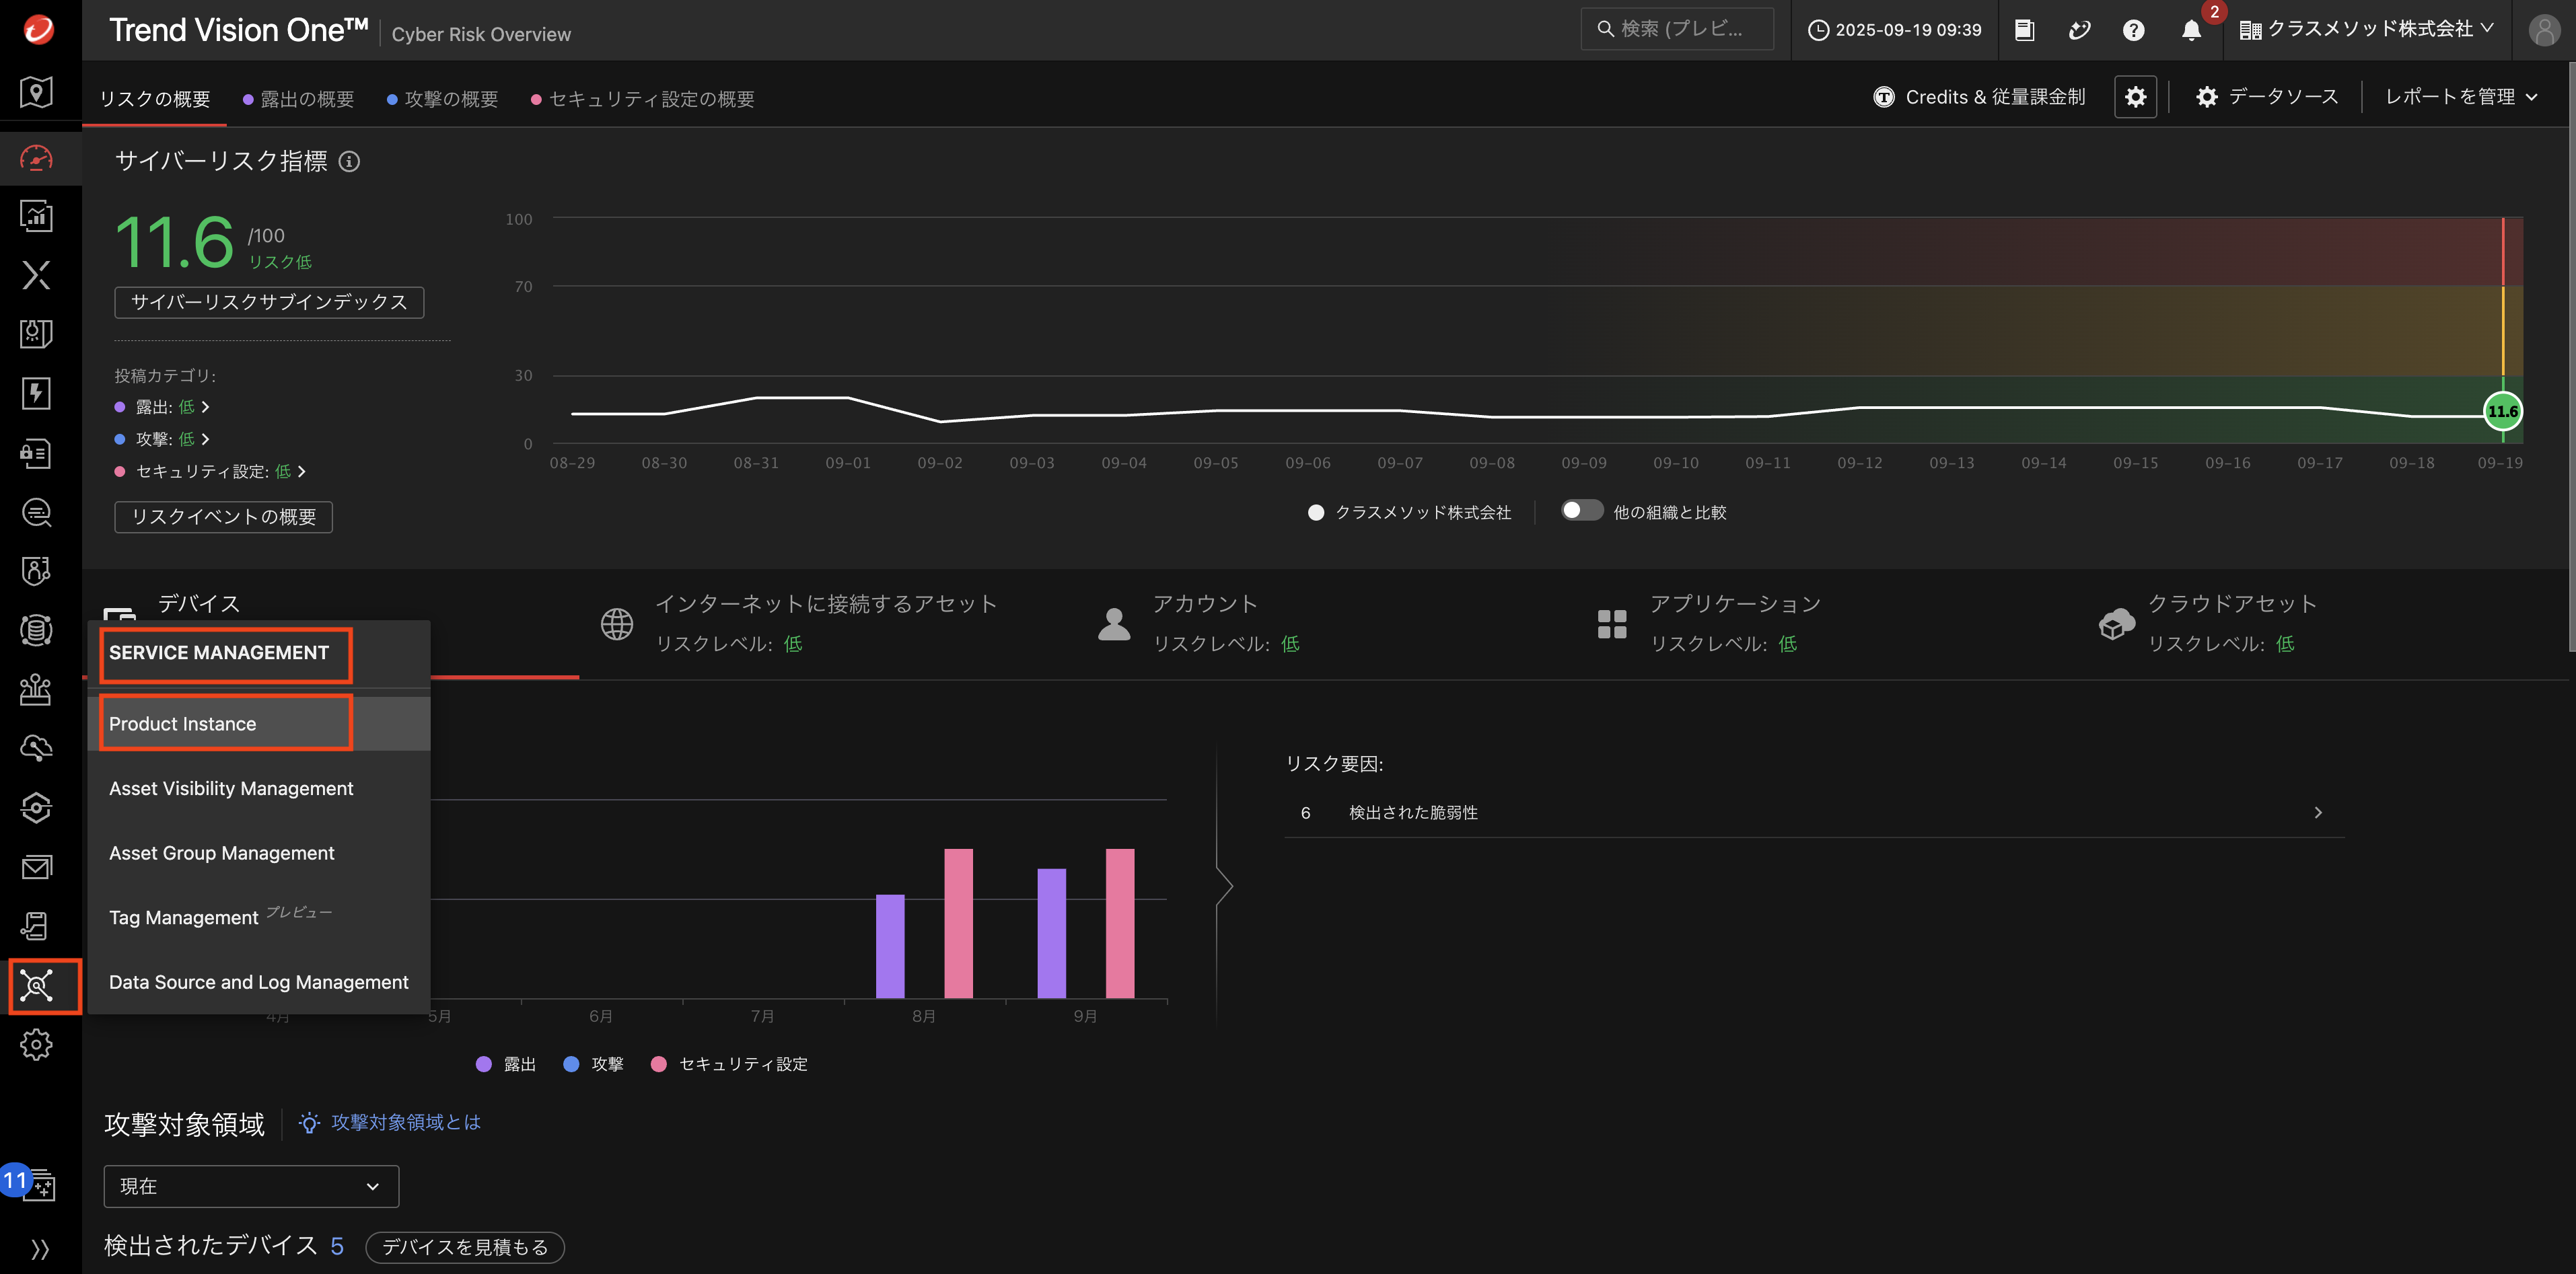
Task: Toggle the セキュリティ設定 chart legend item
Action: click(x=729, y=1064)
